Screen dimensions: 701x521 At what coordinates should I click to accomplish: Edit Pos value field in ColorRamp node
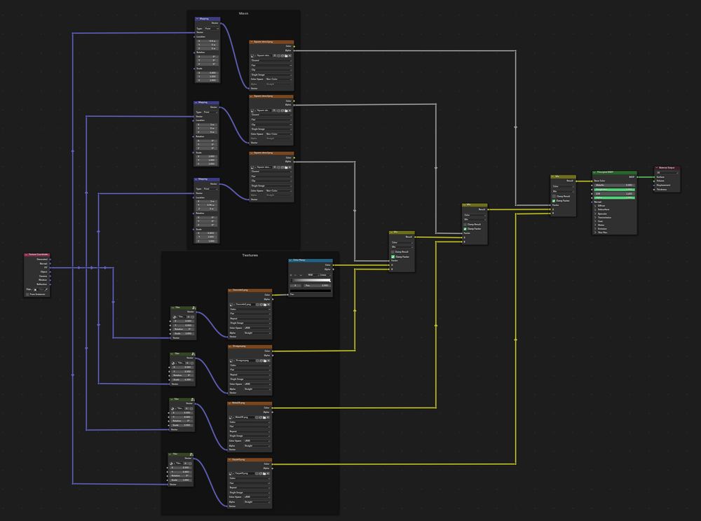[318, 285]
